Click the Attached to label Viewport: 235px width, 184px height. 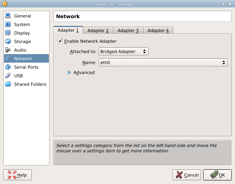[83, 52]
